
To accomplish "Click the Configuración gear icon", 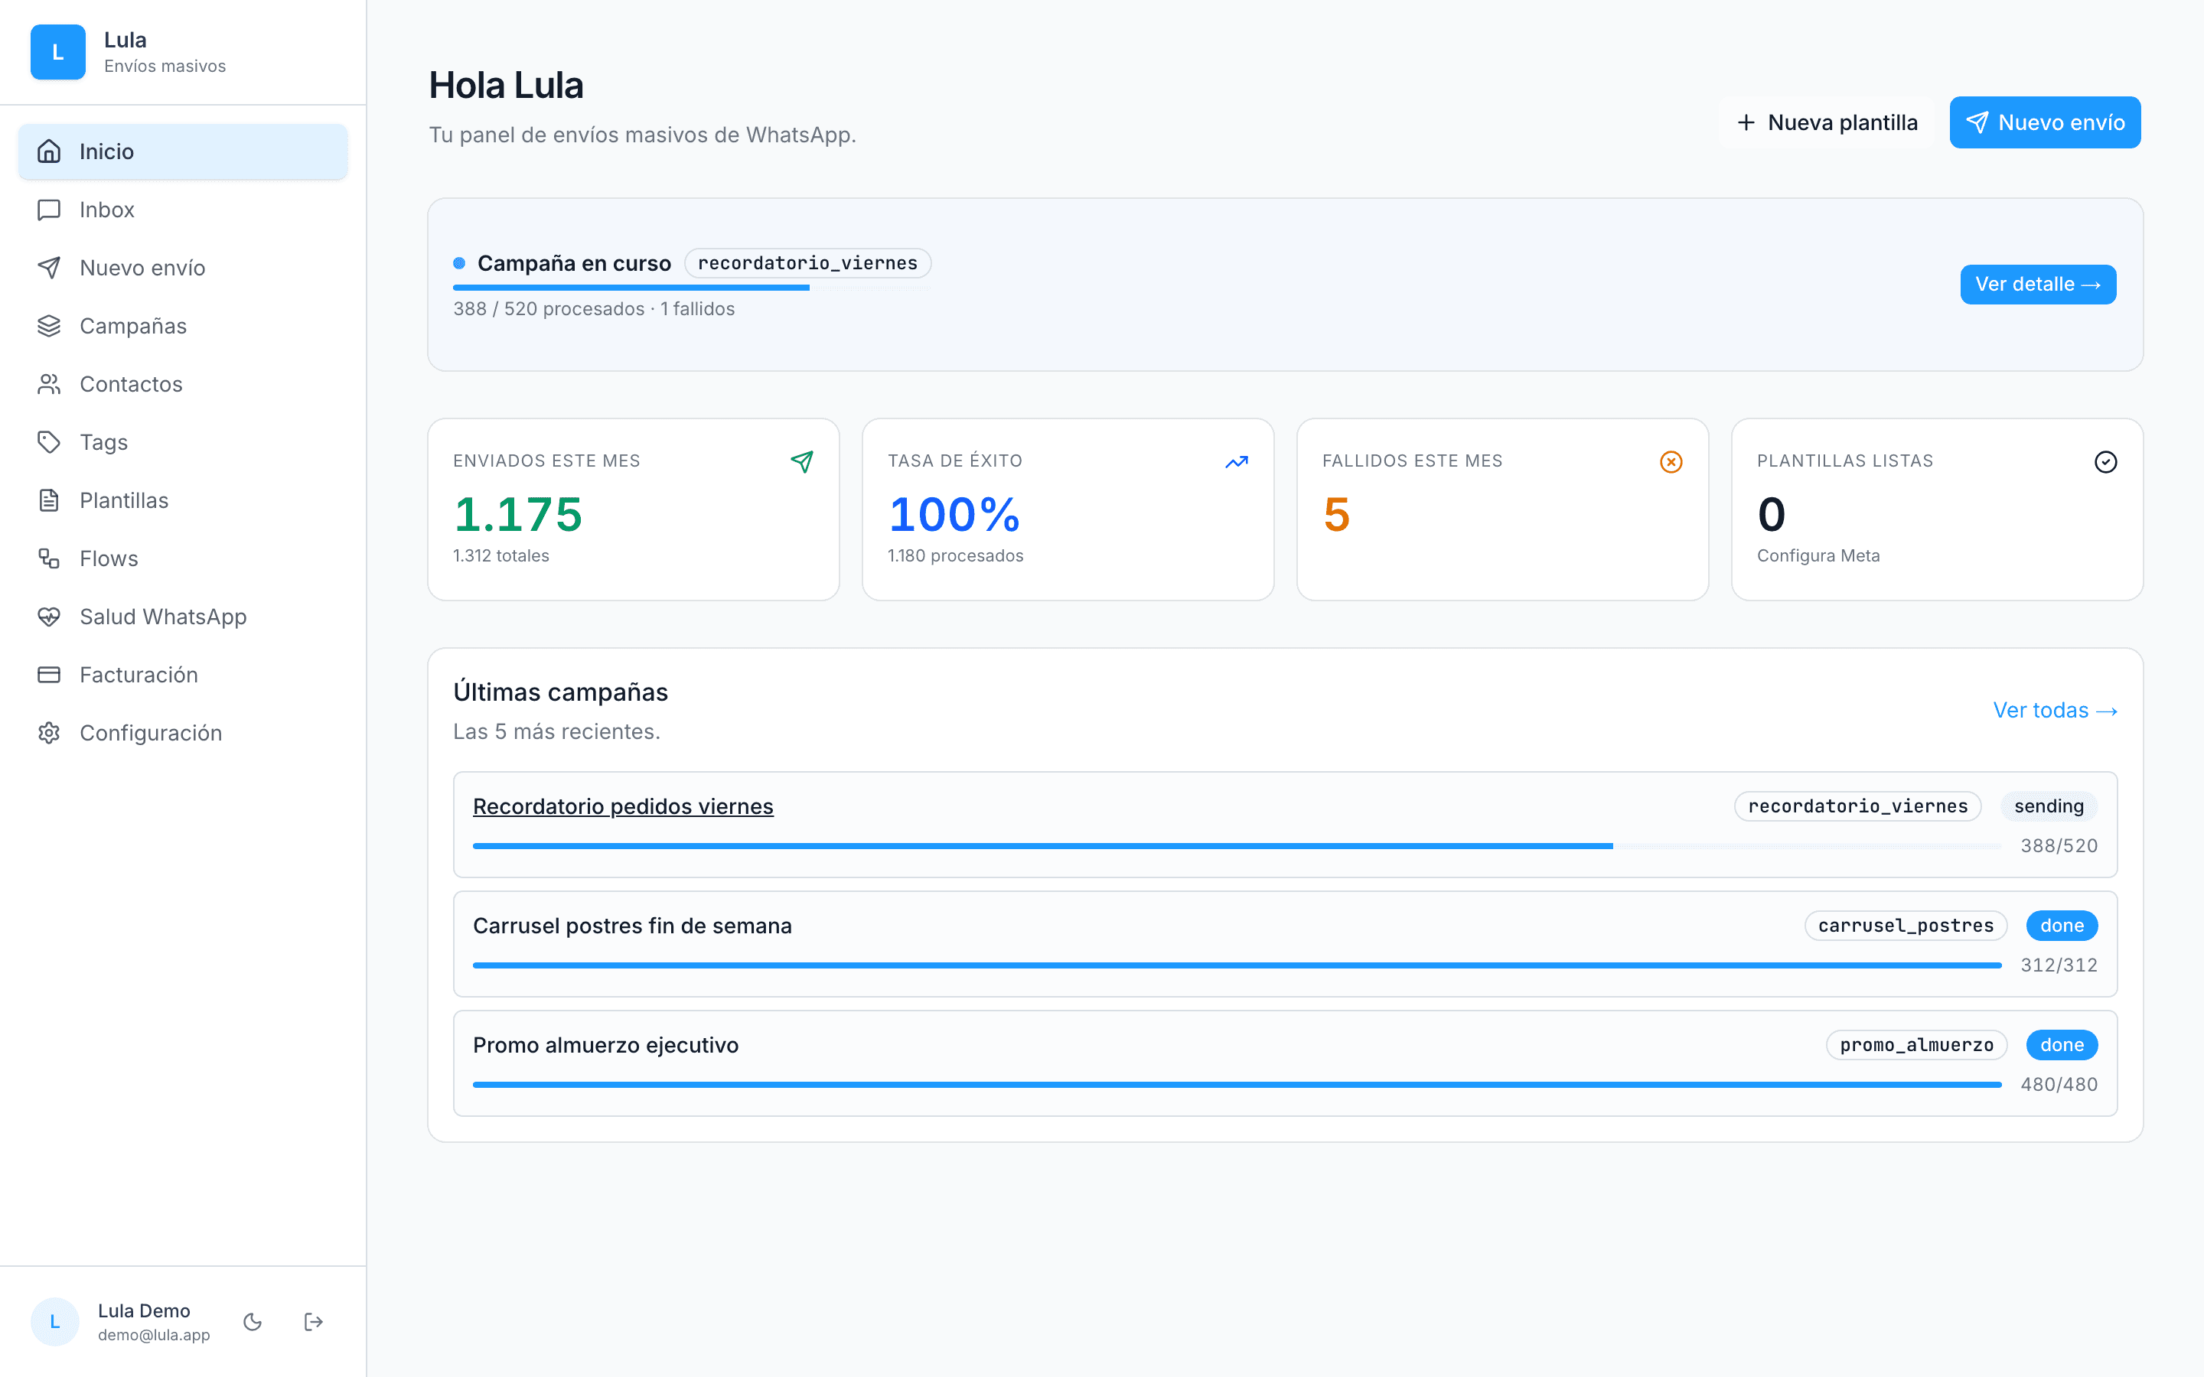I will [49, 733].
